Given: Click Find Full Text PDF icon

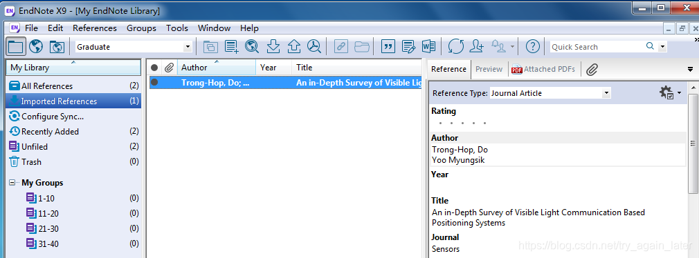Looking at the screenshot, I should pos(315,46).
